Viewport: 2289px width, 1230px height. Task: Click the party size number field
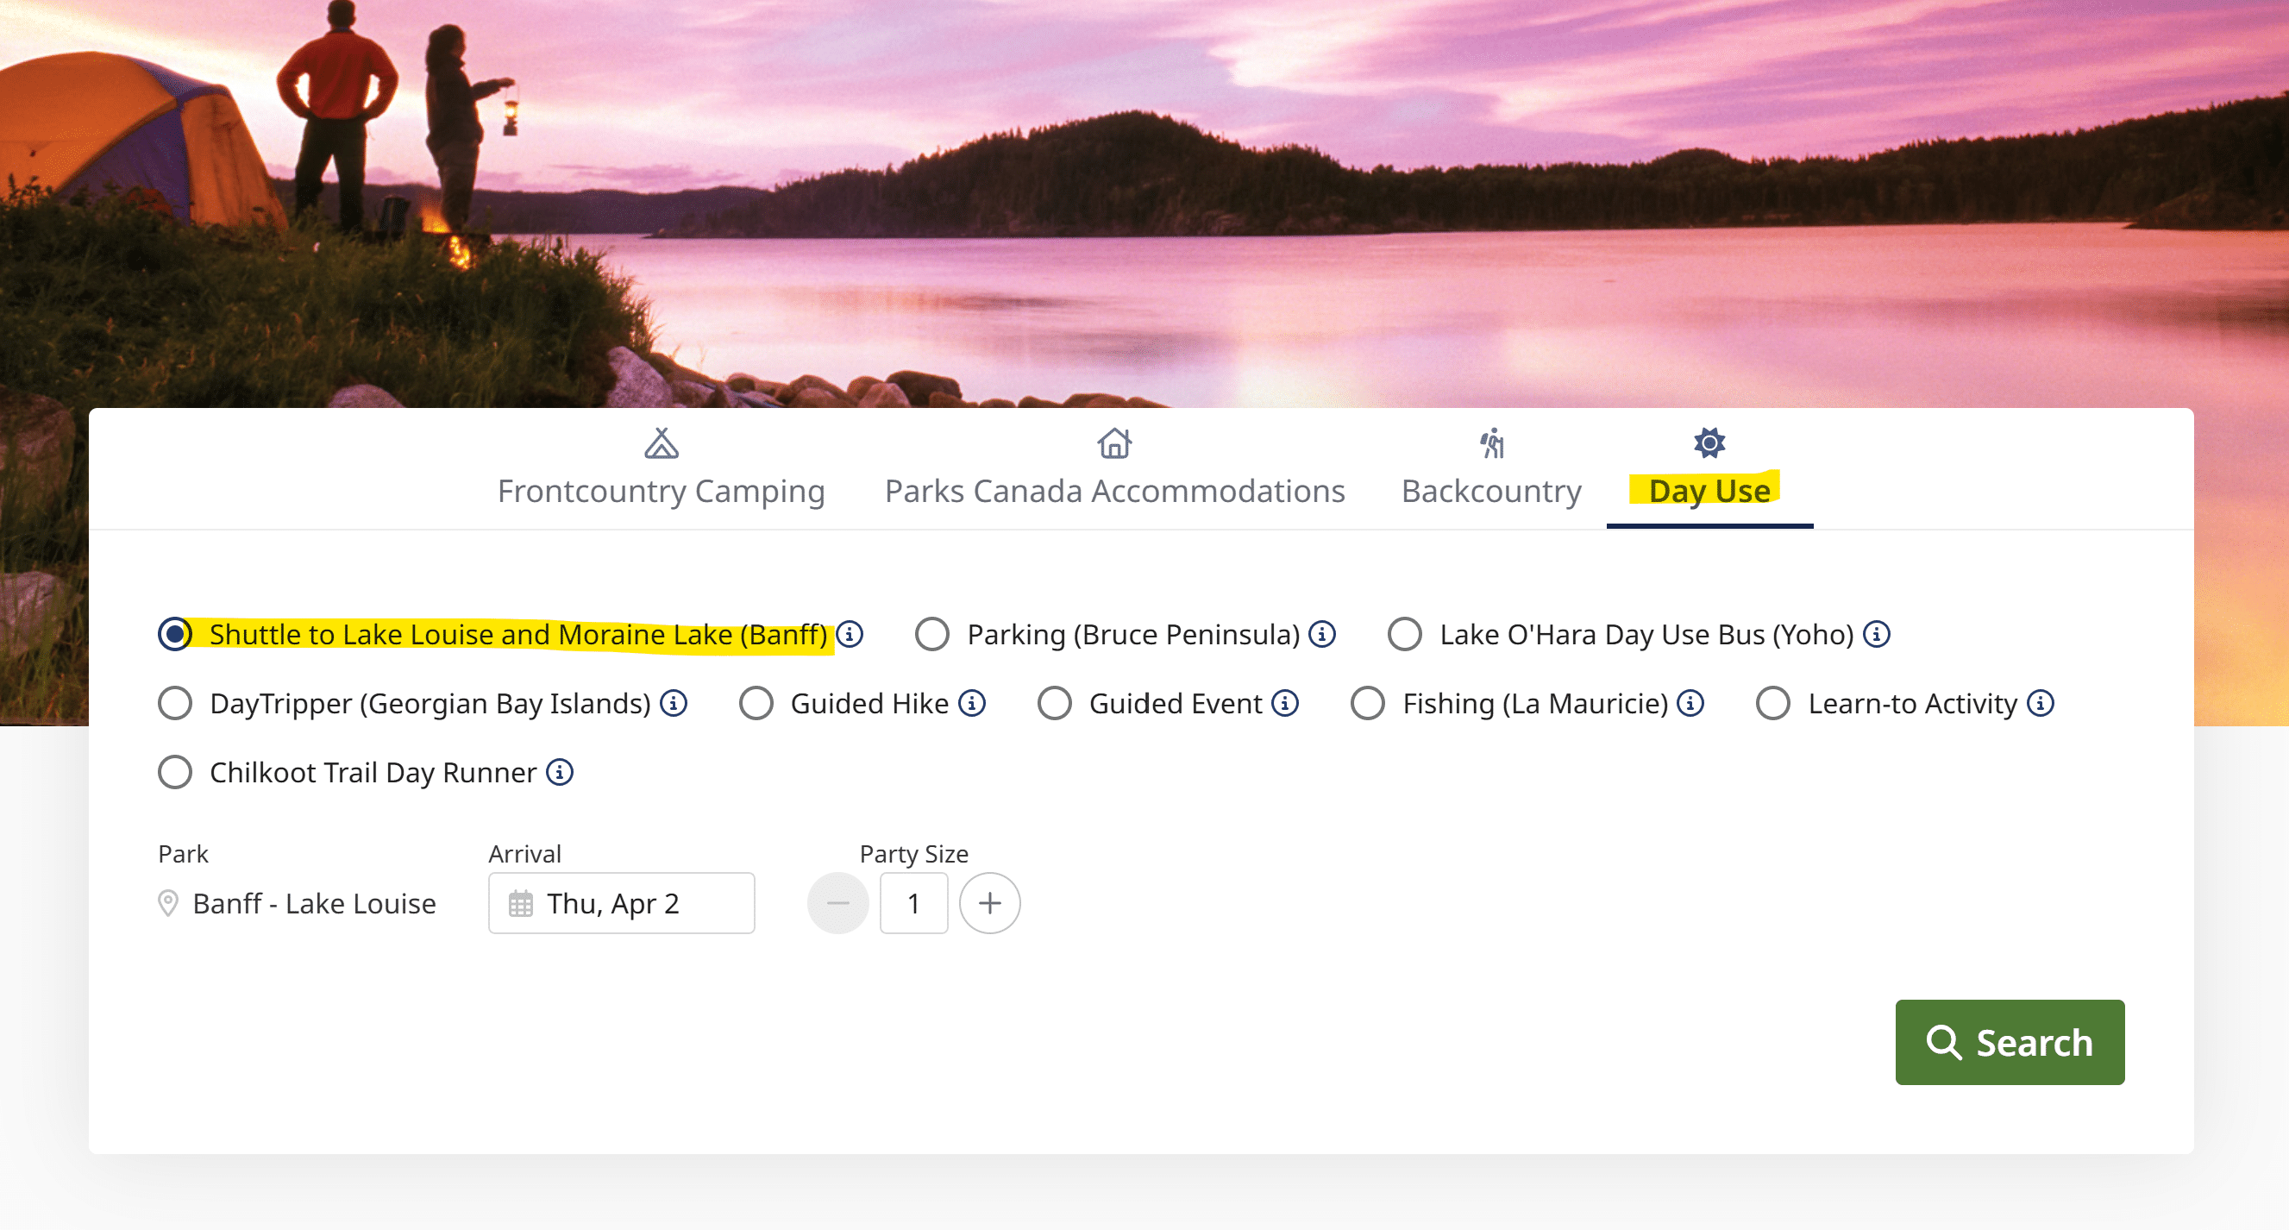coord(913,903)
